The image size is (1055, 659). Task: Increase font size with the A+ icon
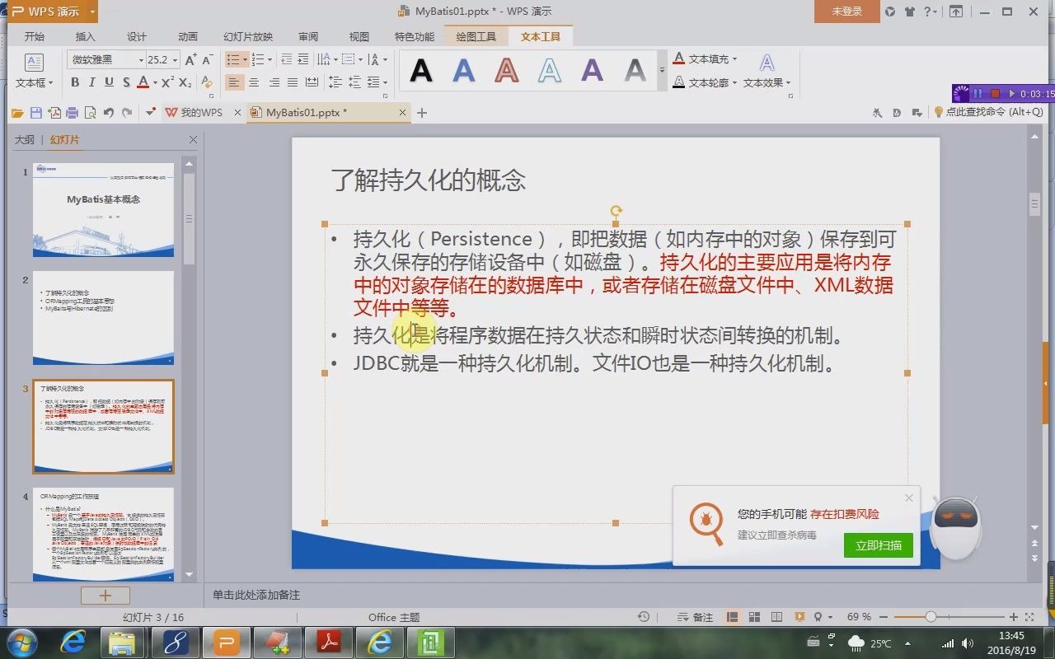click(x=190, y=60)
